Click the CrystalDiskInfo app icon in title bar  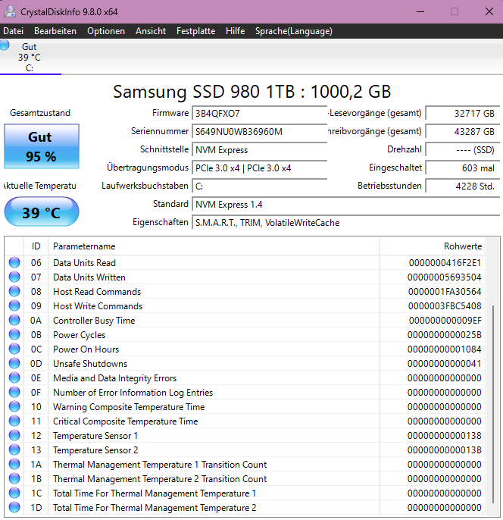[x=10, y=11]
